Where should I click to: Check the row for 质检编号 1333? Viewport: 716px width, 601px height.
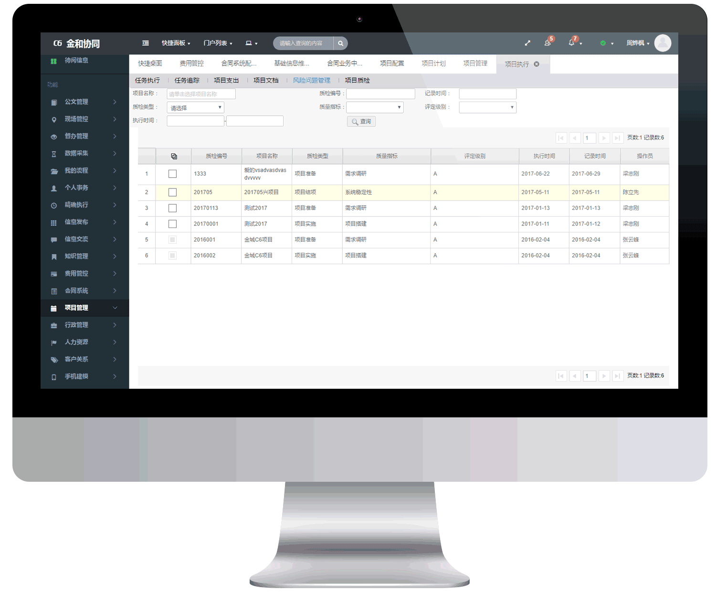pos(172,174)
